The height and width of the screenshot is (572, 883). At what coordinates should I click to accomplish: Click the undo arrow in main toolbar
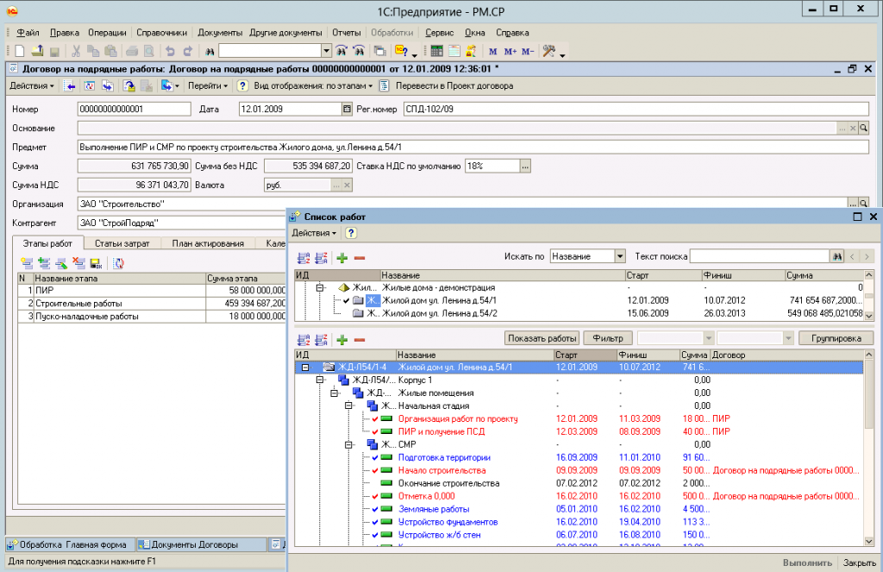point(169,51)
